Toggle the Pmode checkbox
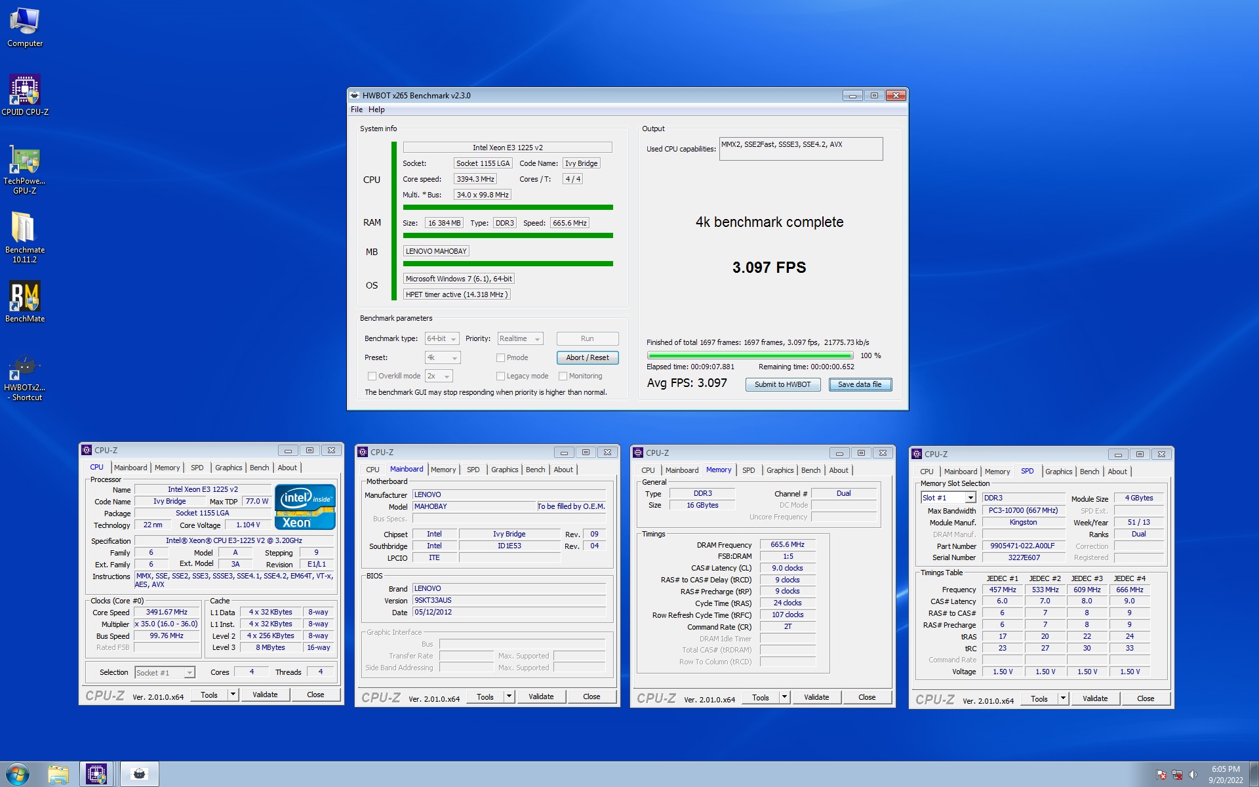 point(500,358)
